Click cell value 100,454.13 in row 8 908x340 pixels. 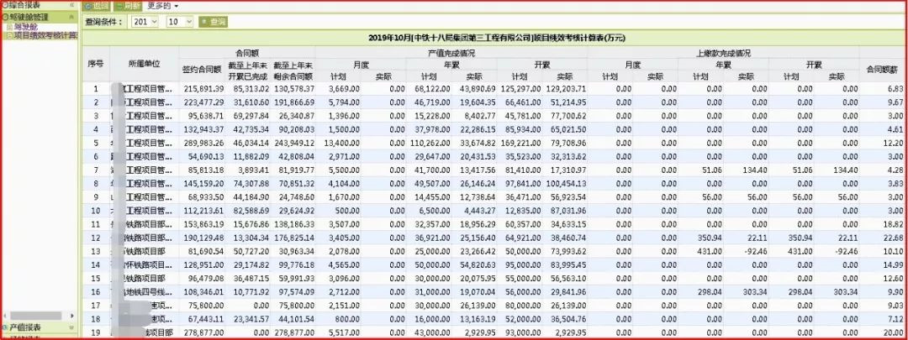point(567,183)
